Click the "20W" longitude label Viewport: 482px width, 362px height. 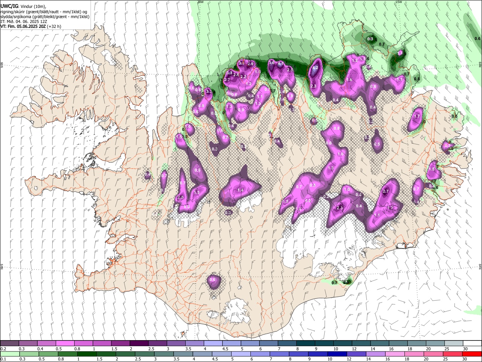[200, 2]
